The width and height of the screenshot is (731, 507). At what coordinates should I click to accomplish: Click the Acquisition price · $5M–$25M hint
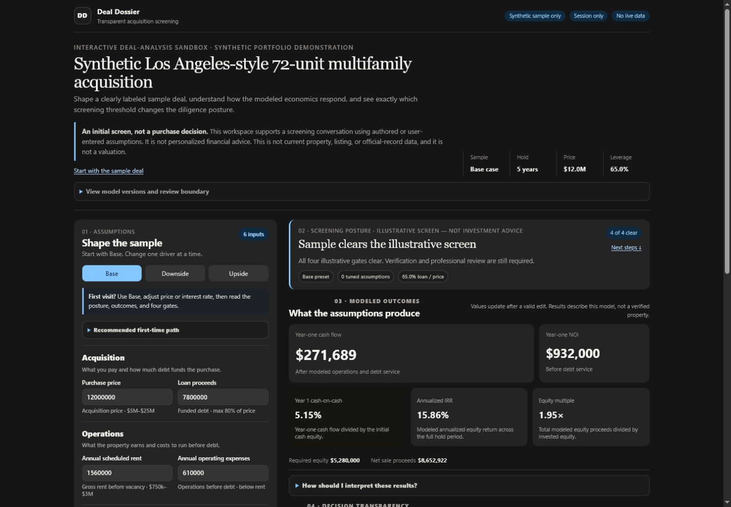pos(118,411)
